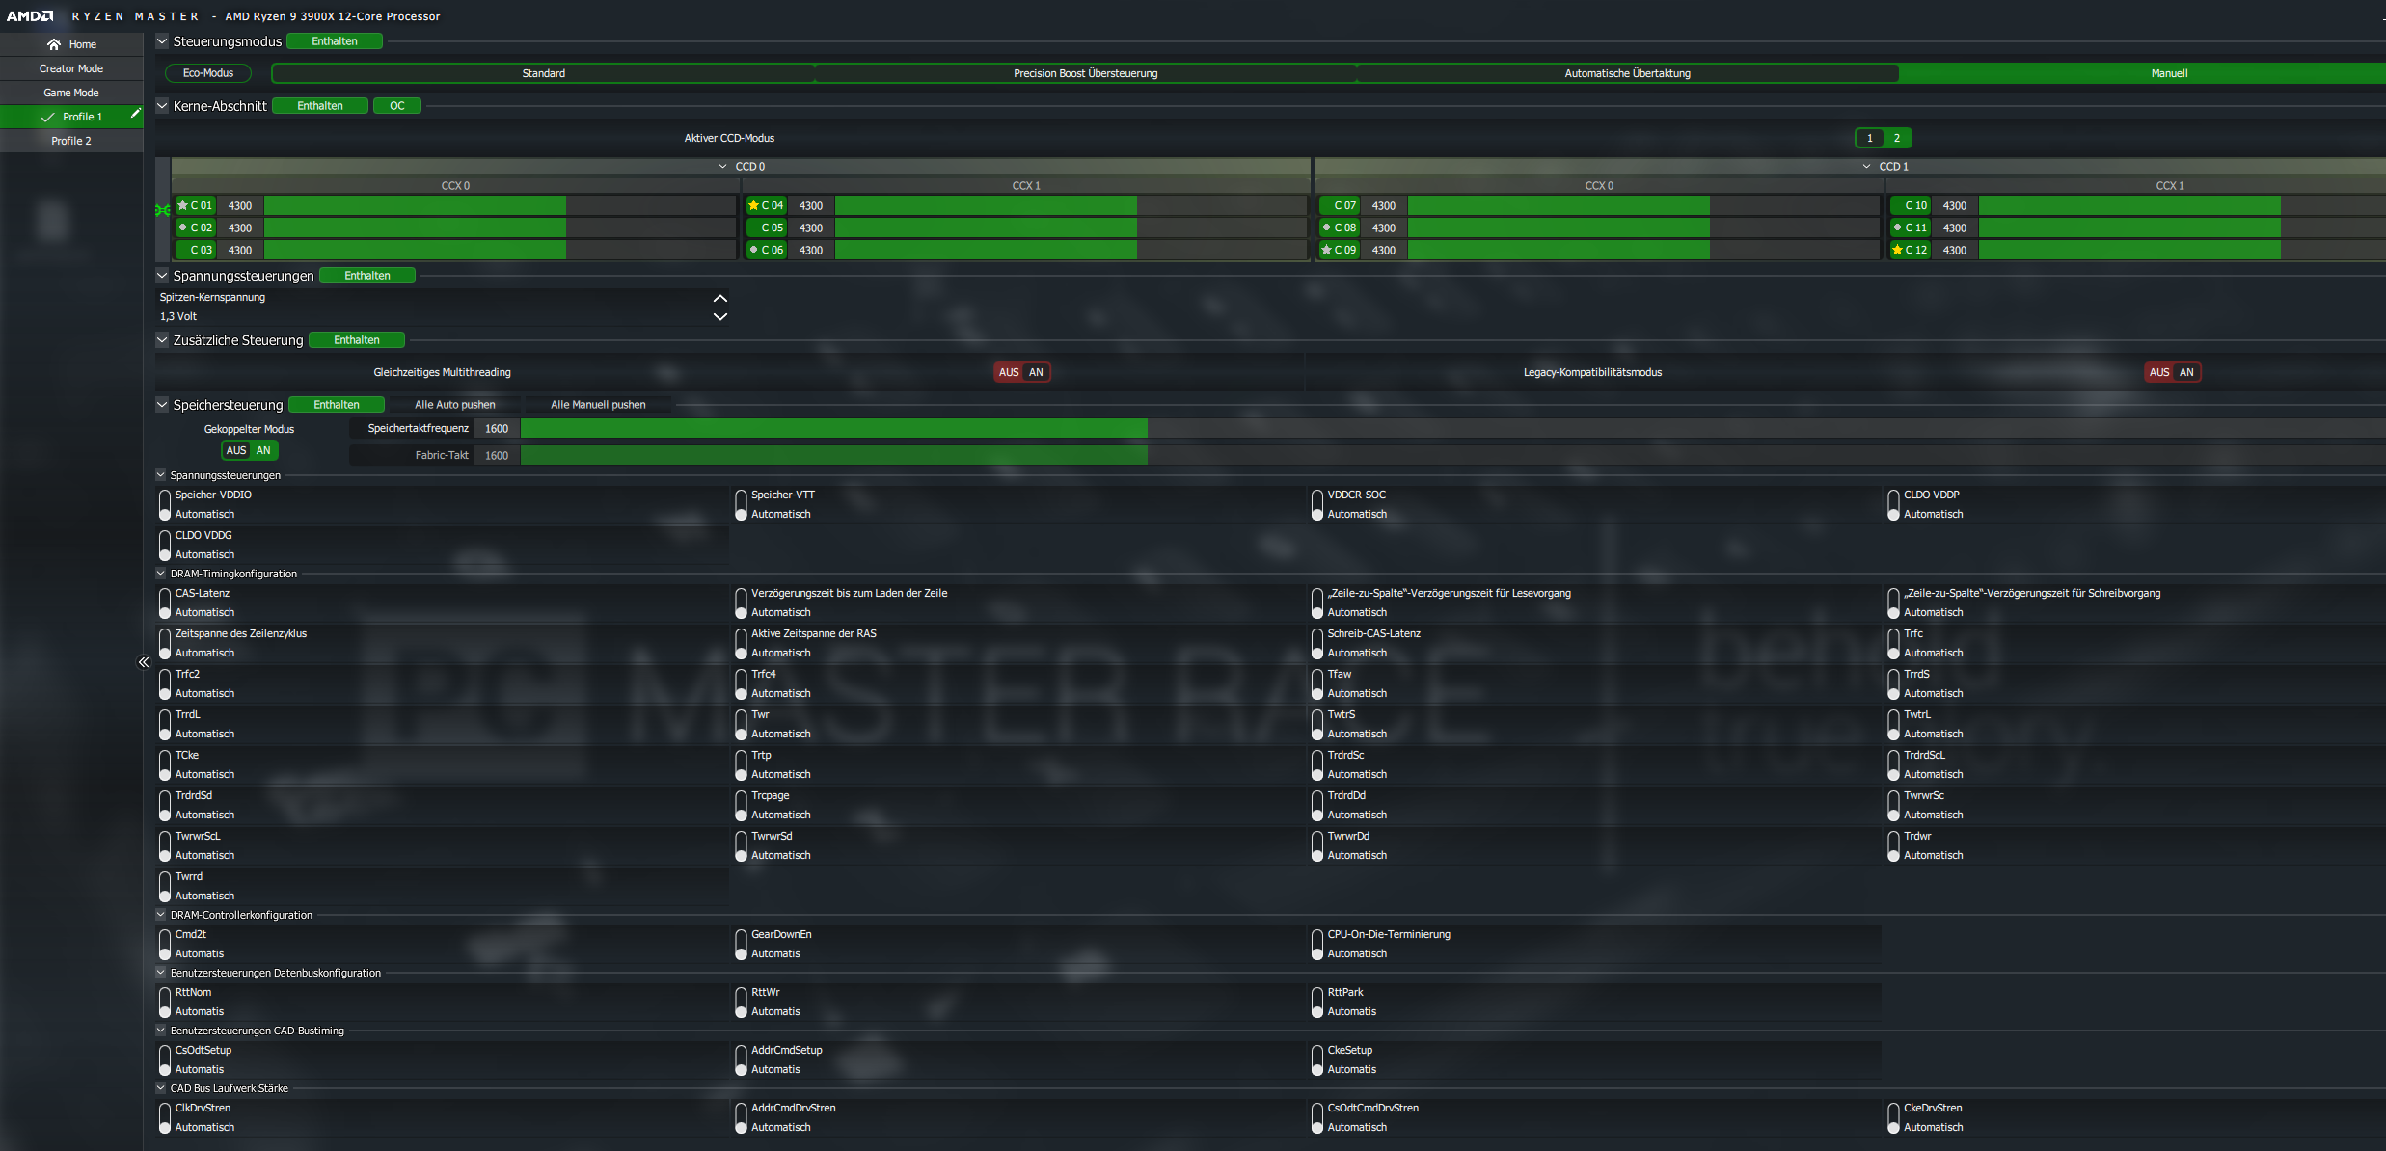Switch to Profile 2
This screenshot has width=2386, height=1151.
[x=71, y=141]
